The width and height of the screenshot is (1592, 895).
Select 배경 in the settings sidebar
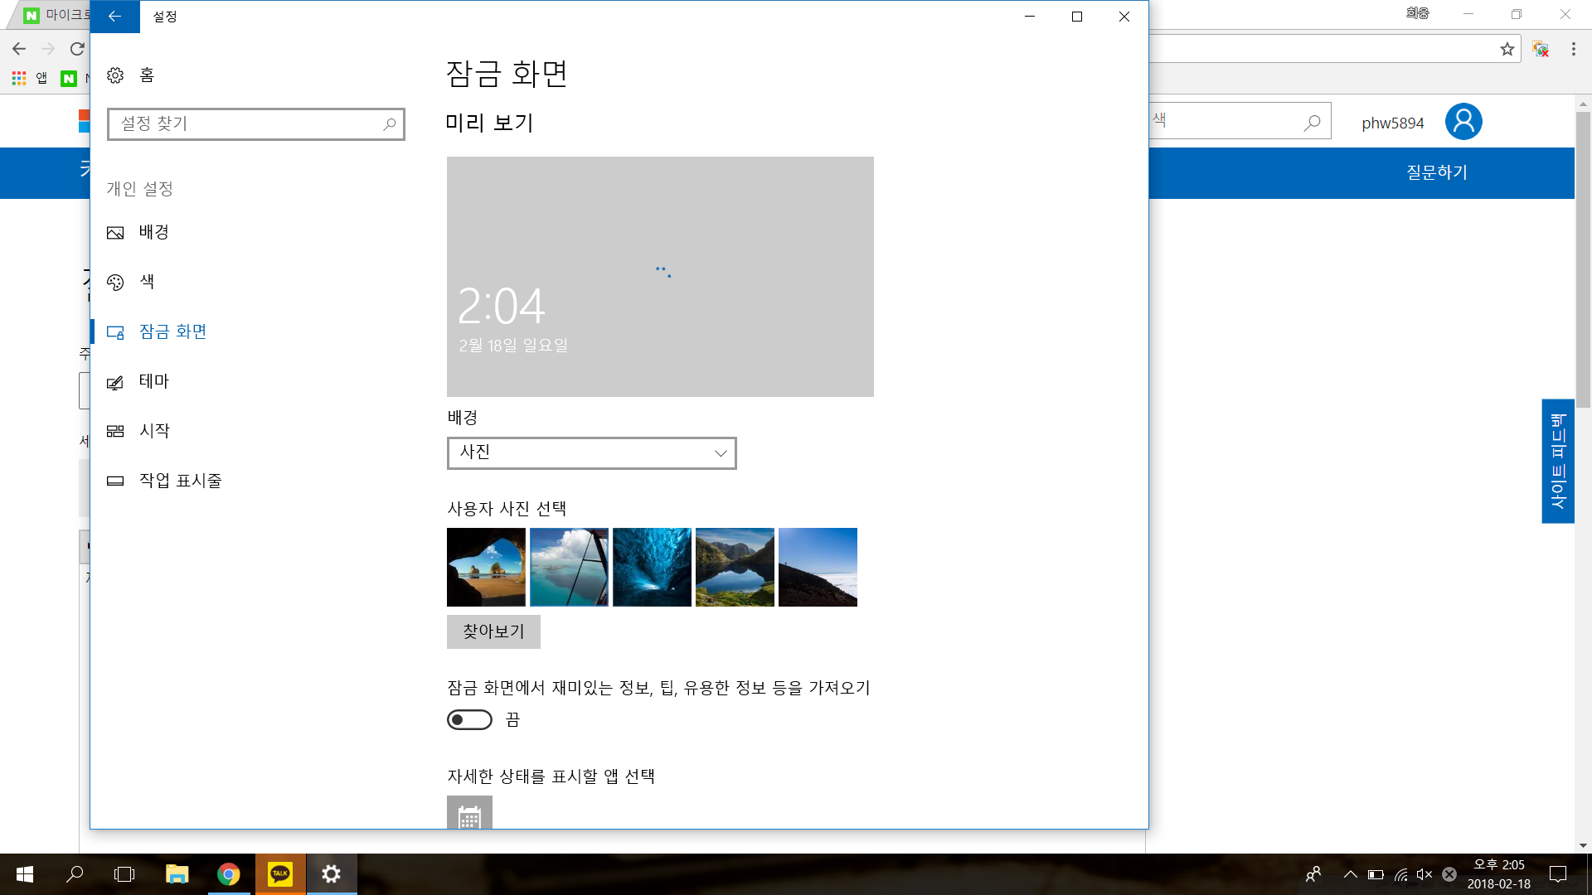coord(154,232)
